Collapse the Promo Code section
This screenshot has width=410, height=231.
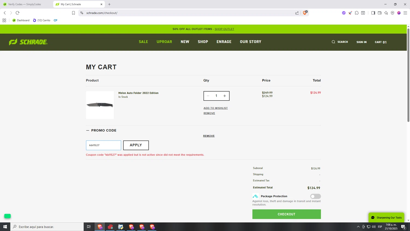coord(101,130)
